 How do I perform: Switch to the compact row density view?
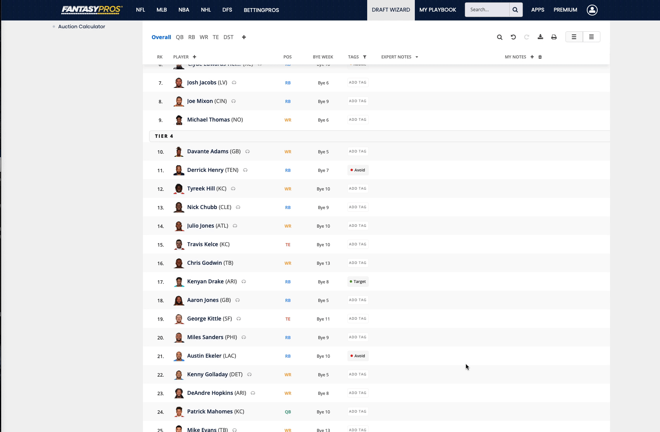tap(591, 37)
